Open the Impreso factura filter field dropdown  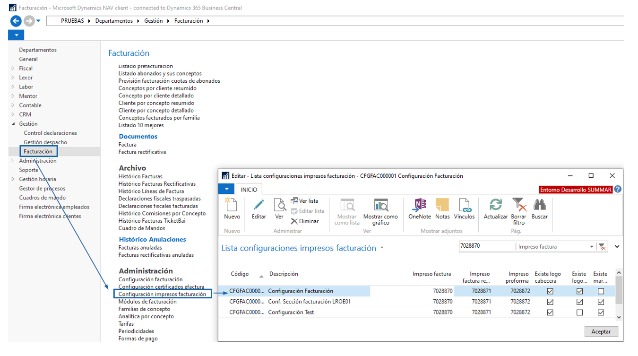pyautogui.click(x=591, y=247)
